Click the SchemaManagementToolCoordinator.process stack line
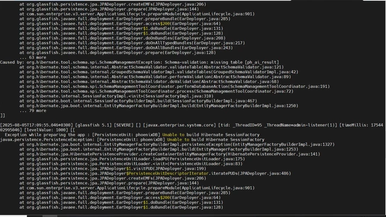 pyautogui.click(x=156, y=91)
